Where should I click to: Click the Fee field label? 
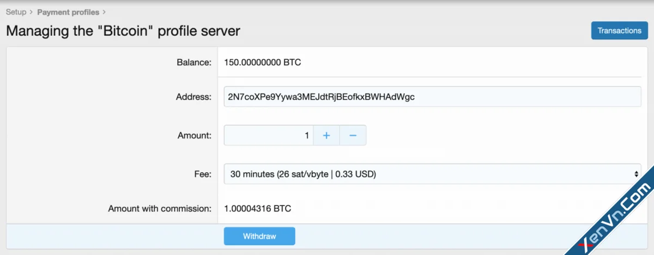(x=203, y=174)
